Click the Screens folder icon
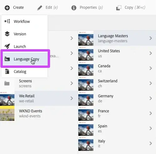Screen dimensions: 156x154 pyautogui.click(x=7, y=84)
